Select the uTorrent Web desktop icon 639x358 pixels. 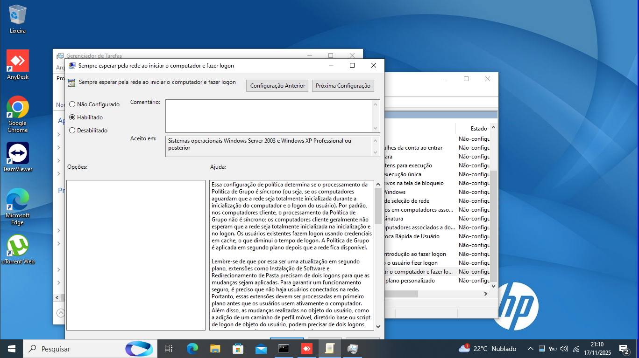pos(18,246)
